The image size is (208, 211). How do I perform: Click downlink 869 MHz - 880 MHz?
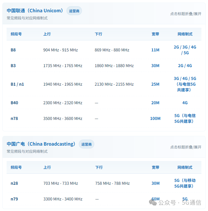pos(112,50)
